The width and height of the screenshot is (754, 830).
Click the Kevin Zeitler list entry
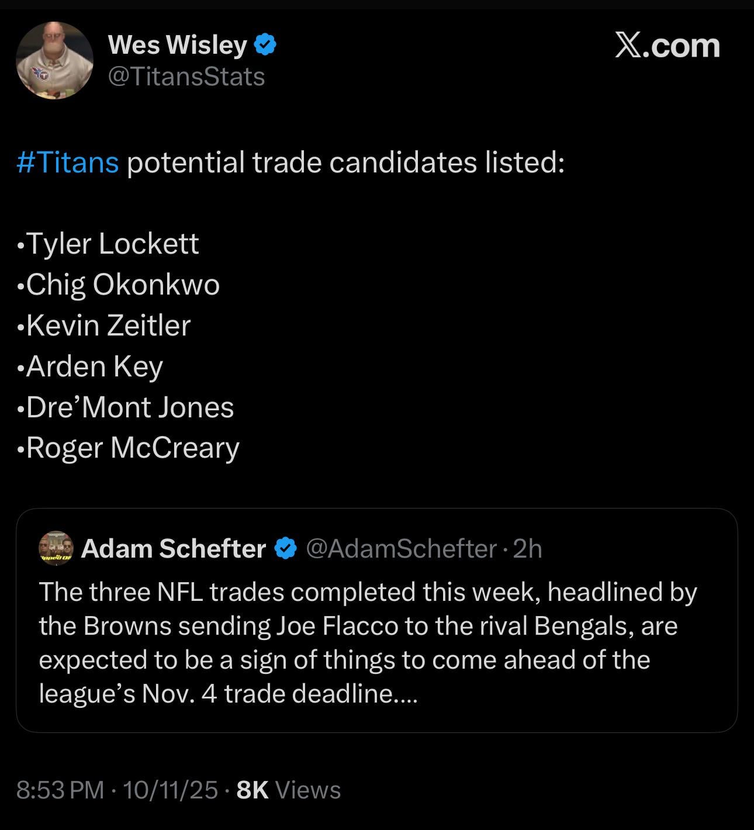108,326
